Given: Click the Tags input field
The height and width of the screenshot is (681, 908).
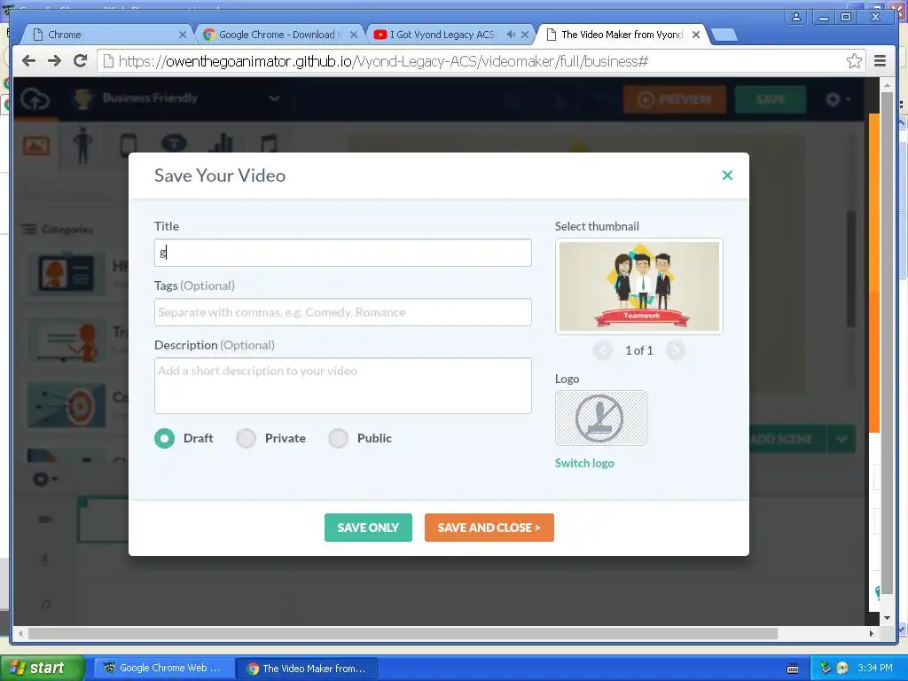Looking at the screenshot, I should [343, 312].
